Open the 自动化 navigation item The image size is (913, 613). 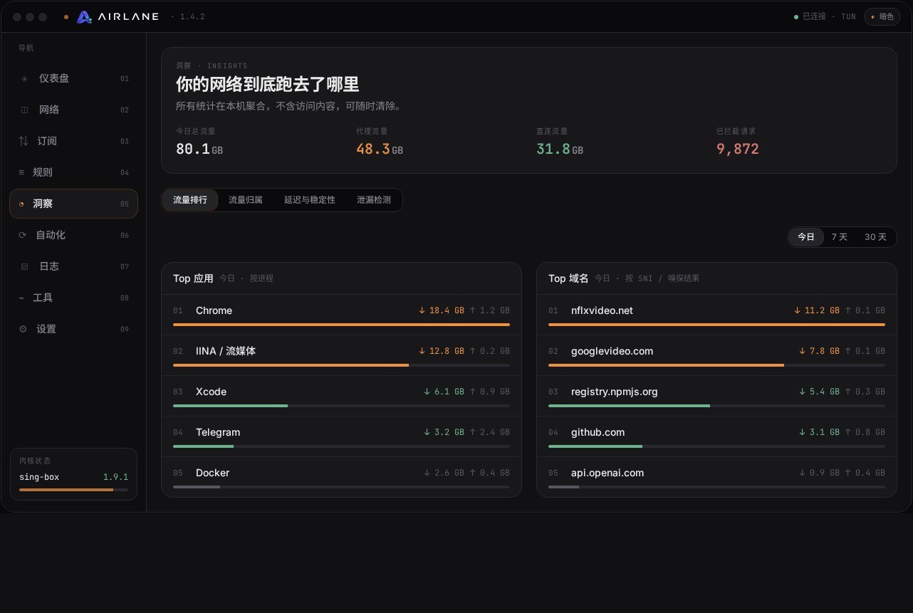pos(73,235)
